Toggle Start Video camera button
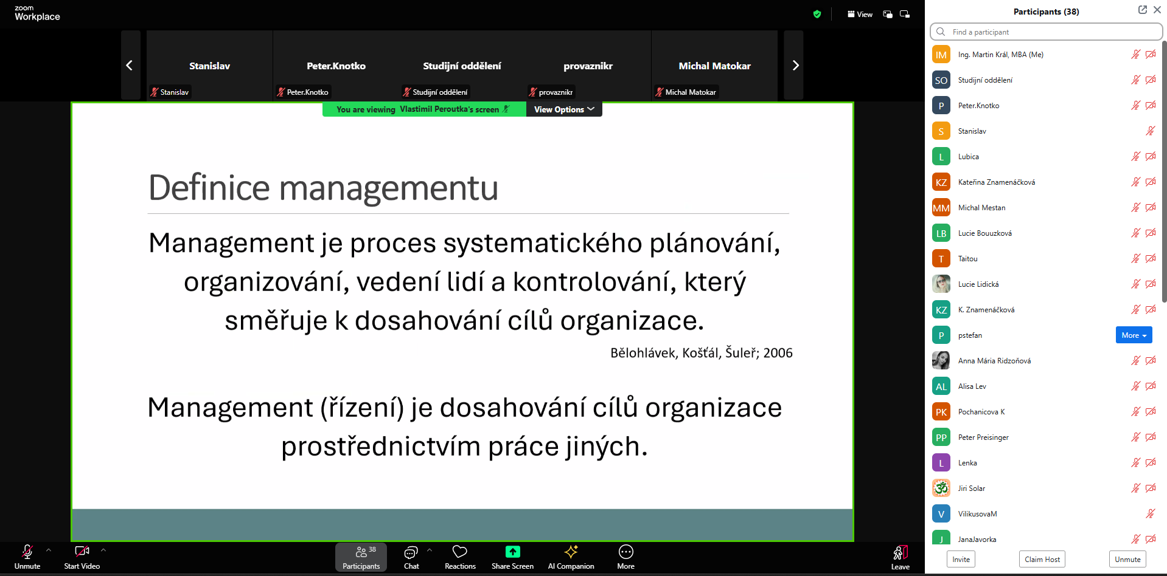This screenshot has height=576, width=1167. [82, 552]
